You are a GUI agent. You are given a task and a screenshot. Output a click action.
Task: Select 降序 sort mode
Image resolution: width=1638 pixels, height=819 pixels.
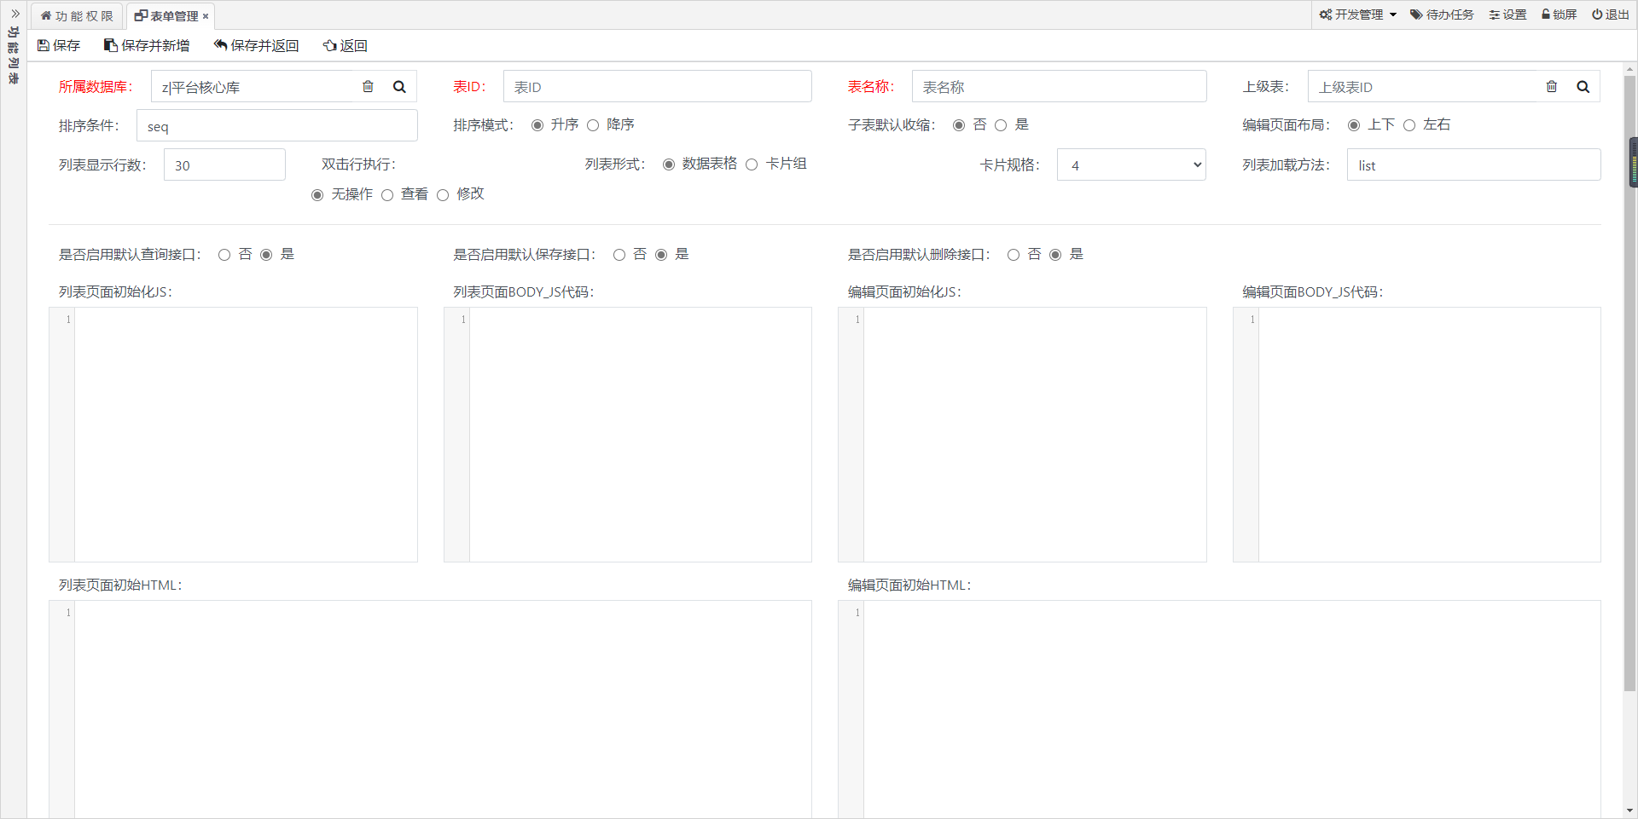click(x=593, y=125)
